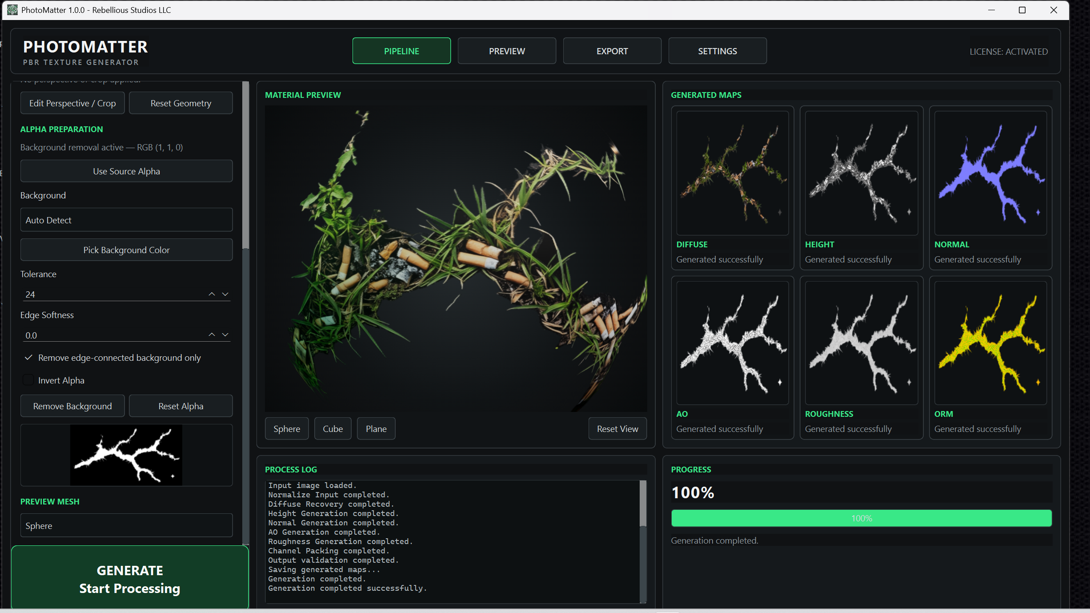Screen dimensions: 1090x613
Task: Open the DIFFUSE map thumbnail
Action: click(733, 173)
